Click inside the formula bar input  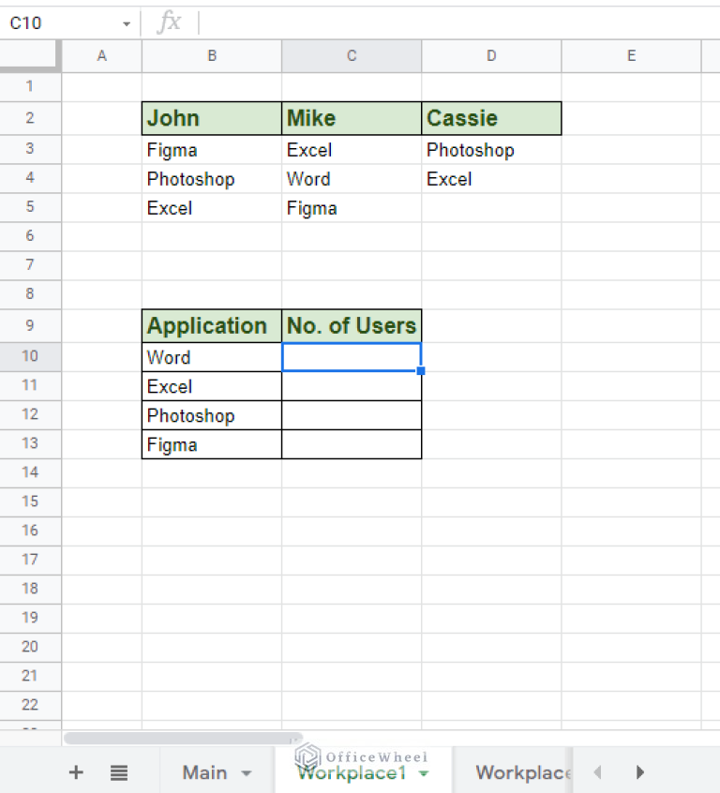[450, 22]
